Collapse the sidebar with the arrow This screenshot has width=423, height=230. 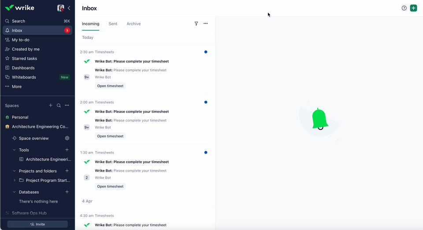pyautogui.click(x=69, y=8)
